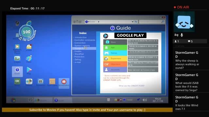Open the System memory index entry
This screenshot has width=209, height=117.
(82, 45)
